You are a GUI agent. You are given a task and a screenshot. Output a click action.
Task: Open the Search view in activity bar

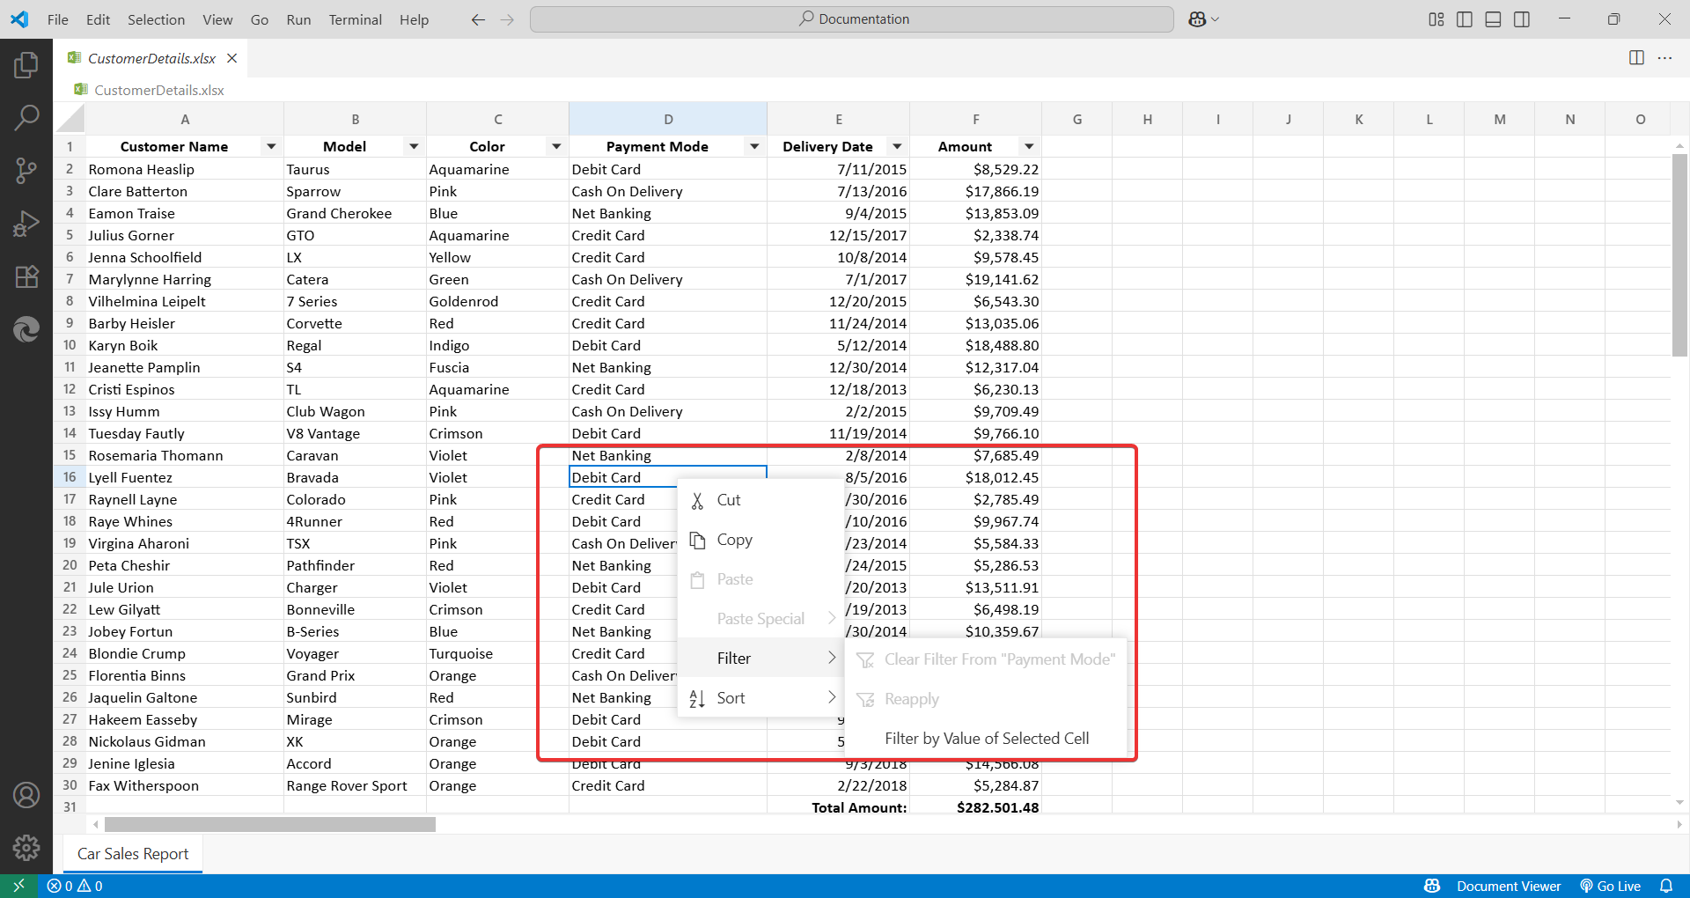(x=26, y=117)
